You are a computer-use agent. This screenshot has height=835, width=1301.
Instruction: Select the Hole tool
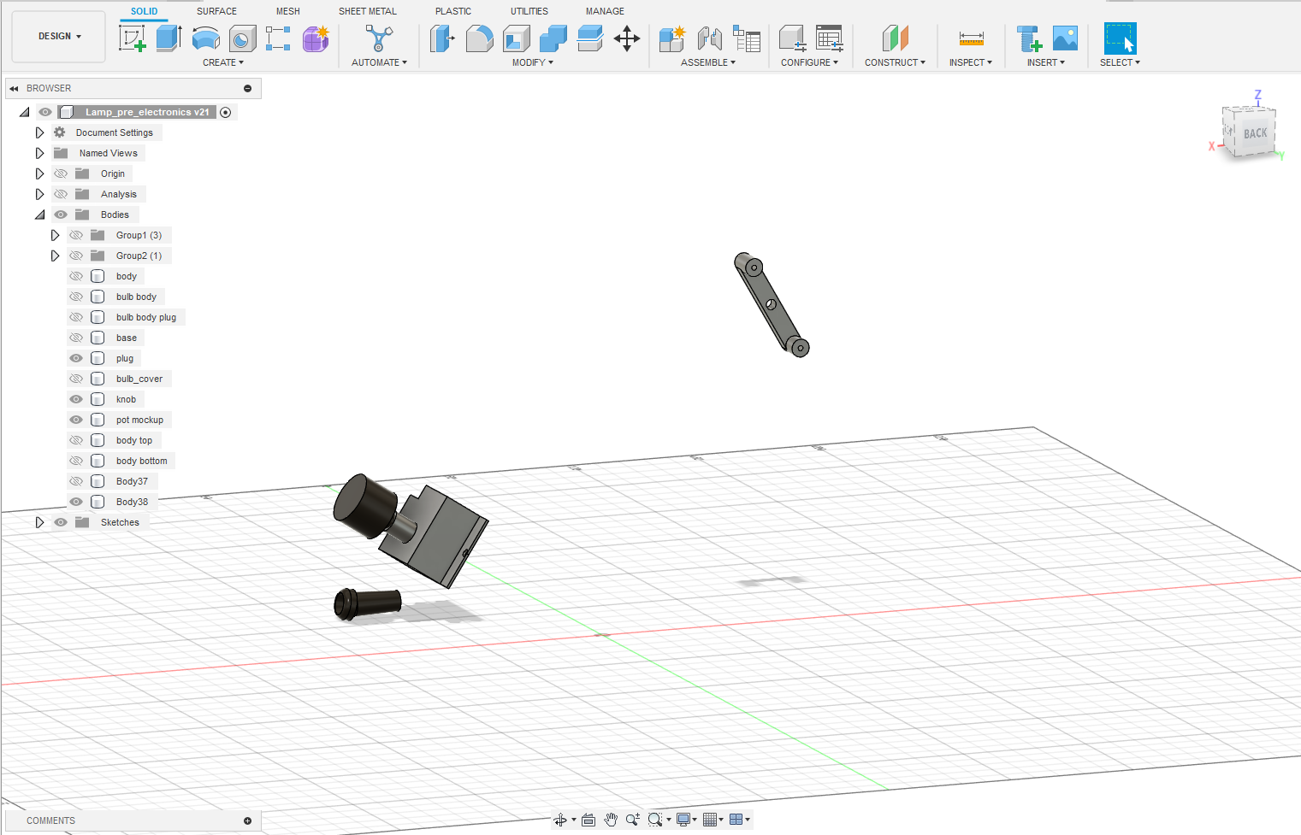click(x=242, y=38)
